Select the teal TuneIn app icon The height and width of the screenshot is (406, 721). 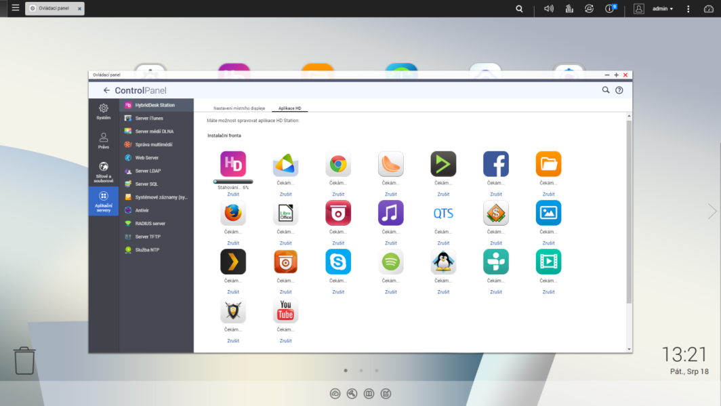pos(496,262)
